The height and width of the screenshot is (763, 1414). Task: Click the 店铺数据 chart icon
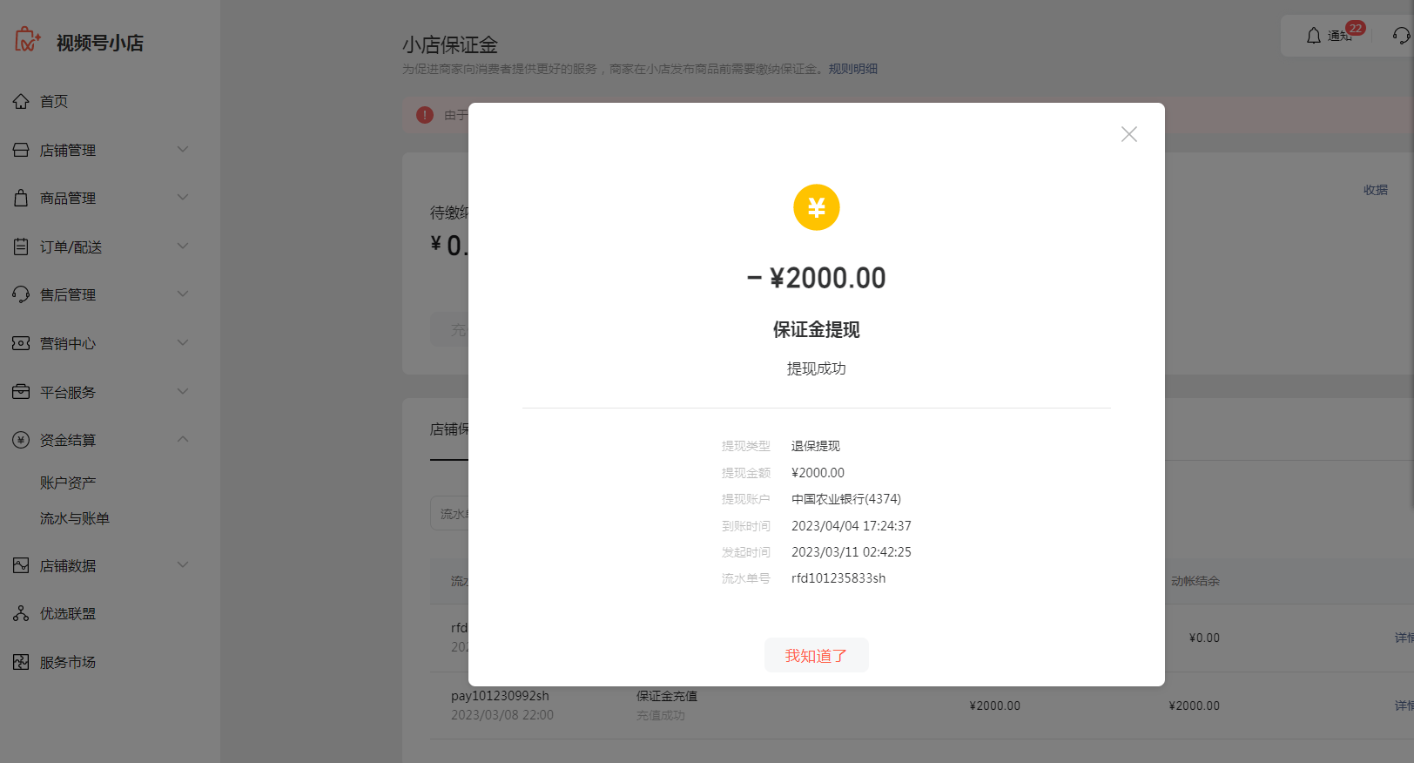pos(21,565)
